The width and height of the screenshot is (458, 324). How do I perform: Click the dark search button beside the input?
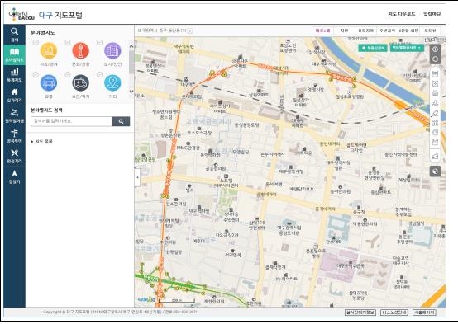[121, 121]
